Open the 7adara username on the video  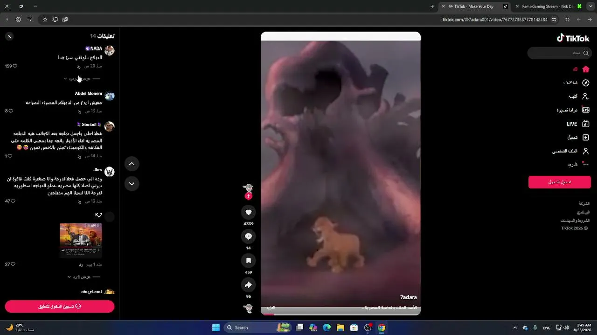point(409,297)
